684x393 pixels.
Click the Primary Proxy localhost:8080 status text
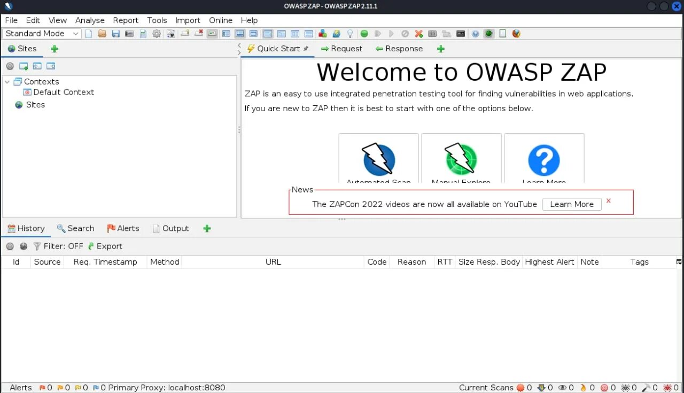tap(167, 388)
